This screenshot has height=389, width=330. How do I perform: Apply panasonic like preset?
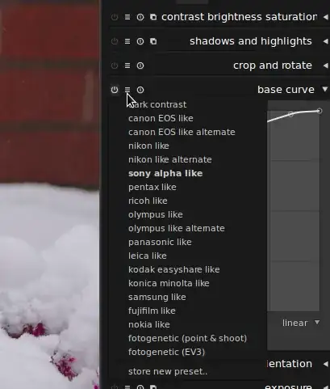(160, 242)
